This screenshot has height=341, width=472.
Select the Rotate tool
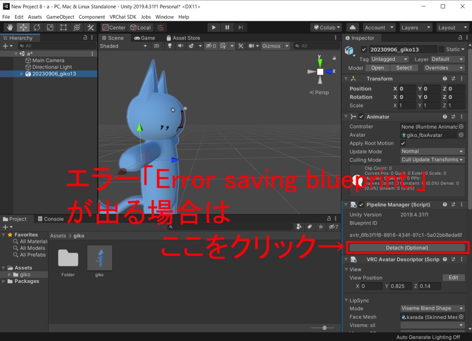pos(37,27)
